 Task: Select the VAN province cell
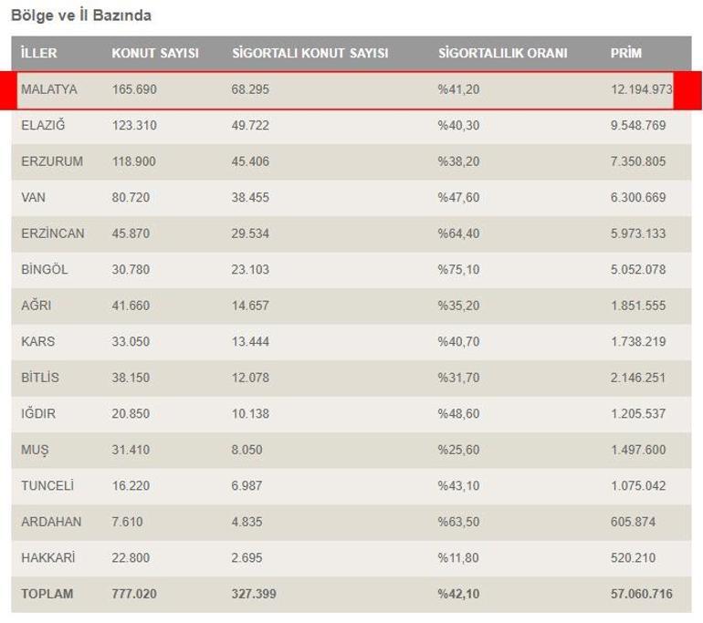click(x=33, y=197)
